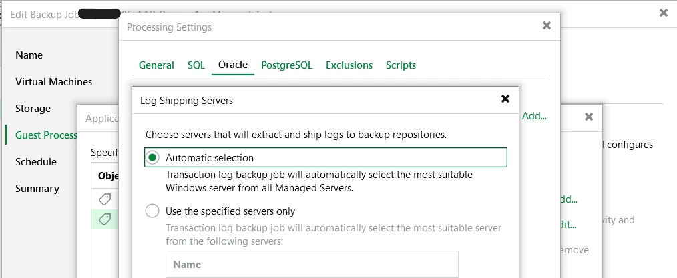Open the Scripts tab
Viewport: 677px width, 278px height.
[401, 65]
